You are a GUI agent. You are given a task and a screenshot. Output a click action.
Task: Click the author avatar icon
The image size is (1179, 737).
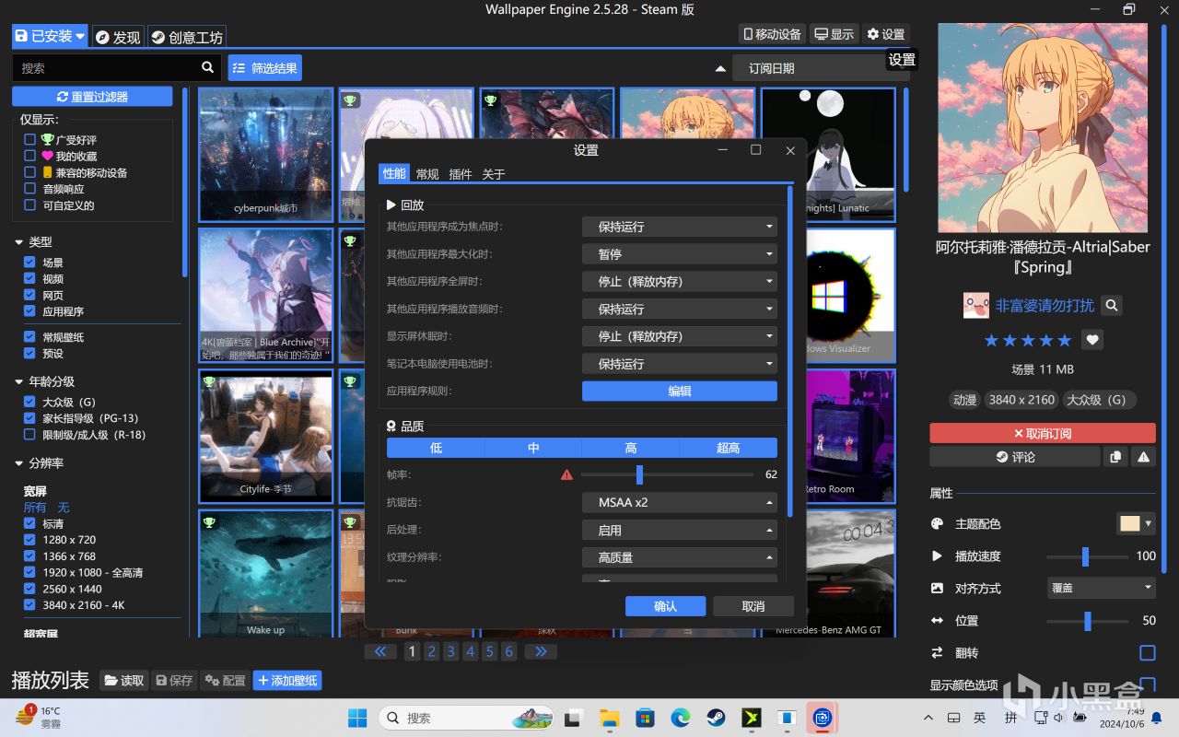(x=975, y=305)
